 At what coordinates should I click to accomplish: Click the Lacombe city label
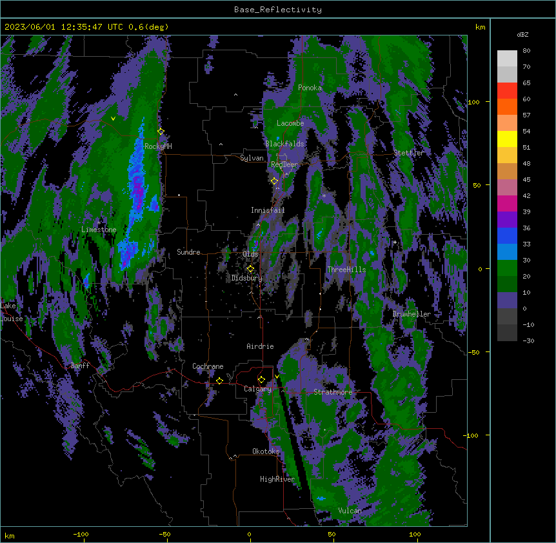290,123
